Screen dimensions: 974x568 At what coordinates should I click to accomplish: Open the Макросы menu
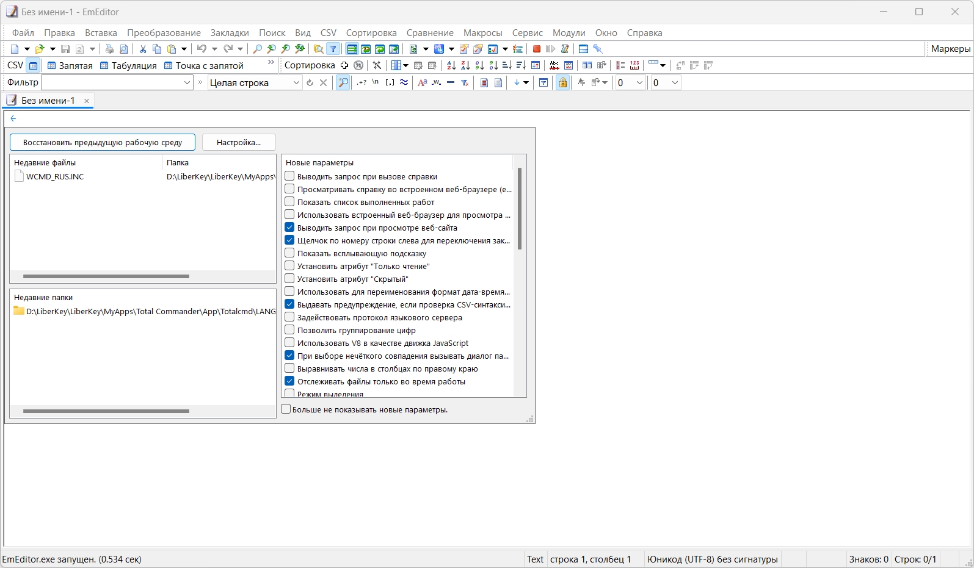[x=482, y=33]
